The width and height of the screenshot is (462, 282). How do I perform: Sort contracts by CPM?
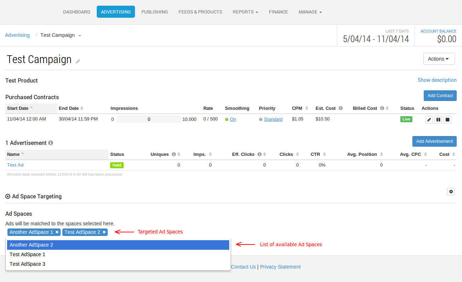[300, 108]
